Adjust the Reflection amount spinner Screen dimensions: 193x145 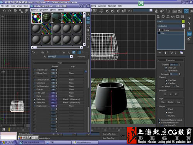coord(57,99)
